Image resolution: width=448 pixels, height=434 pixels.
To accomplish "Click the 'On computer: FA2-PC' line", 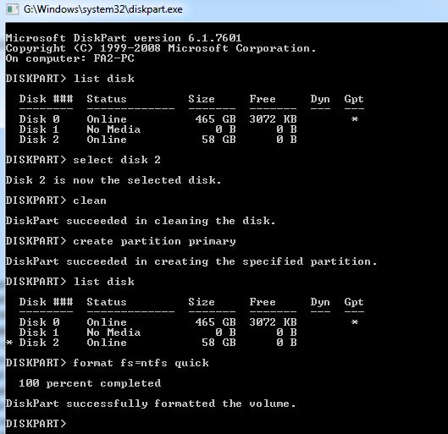I will (x=70, y=58).
